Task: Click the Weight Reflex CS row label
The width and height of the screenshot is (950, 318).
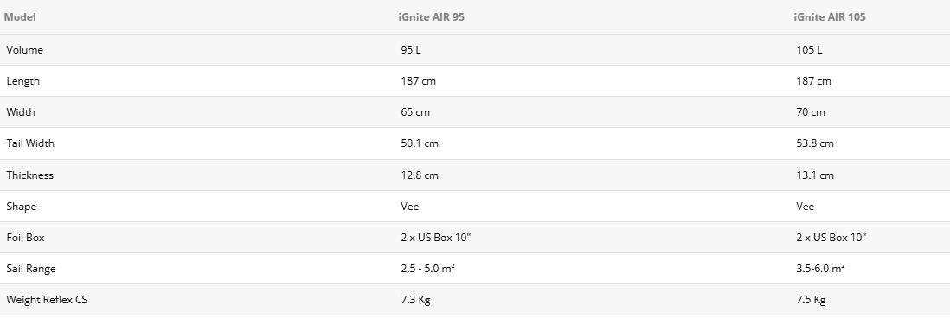Action: pos(47,299)
